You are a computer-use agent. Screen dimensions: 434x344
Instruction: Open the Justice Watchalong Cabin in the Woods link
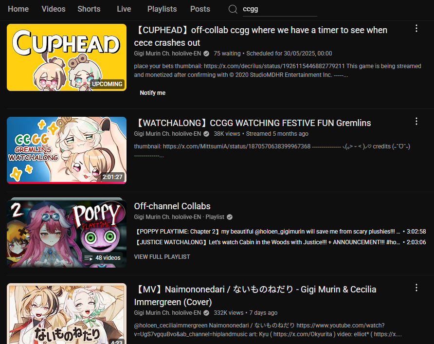[281, 242]
